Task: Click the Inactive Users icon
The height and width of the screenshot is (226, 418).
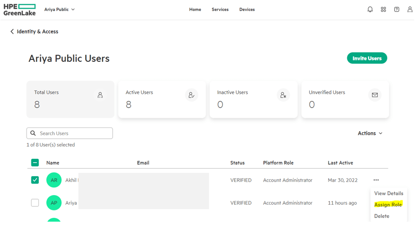Action: pyautogui.click(x=283, y=95)
